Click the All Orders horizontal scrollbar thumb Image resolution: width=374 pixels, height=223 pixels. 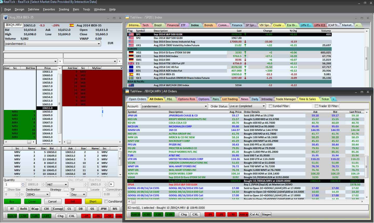point(133,201)
